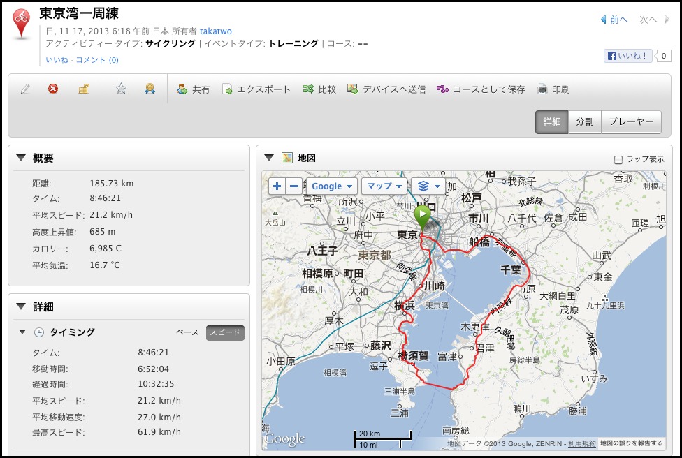Click the 印刷 printer icon
This screenshot has height=458, width=682.
[542, 89]
